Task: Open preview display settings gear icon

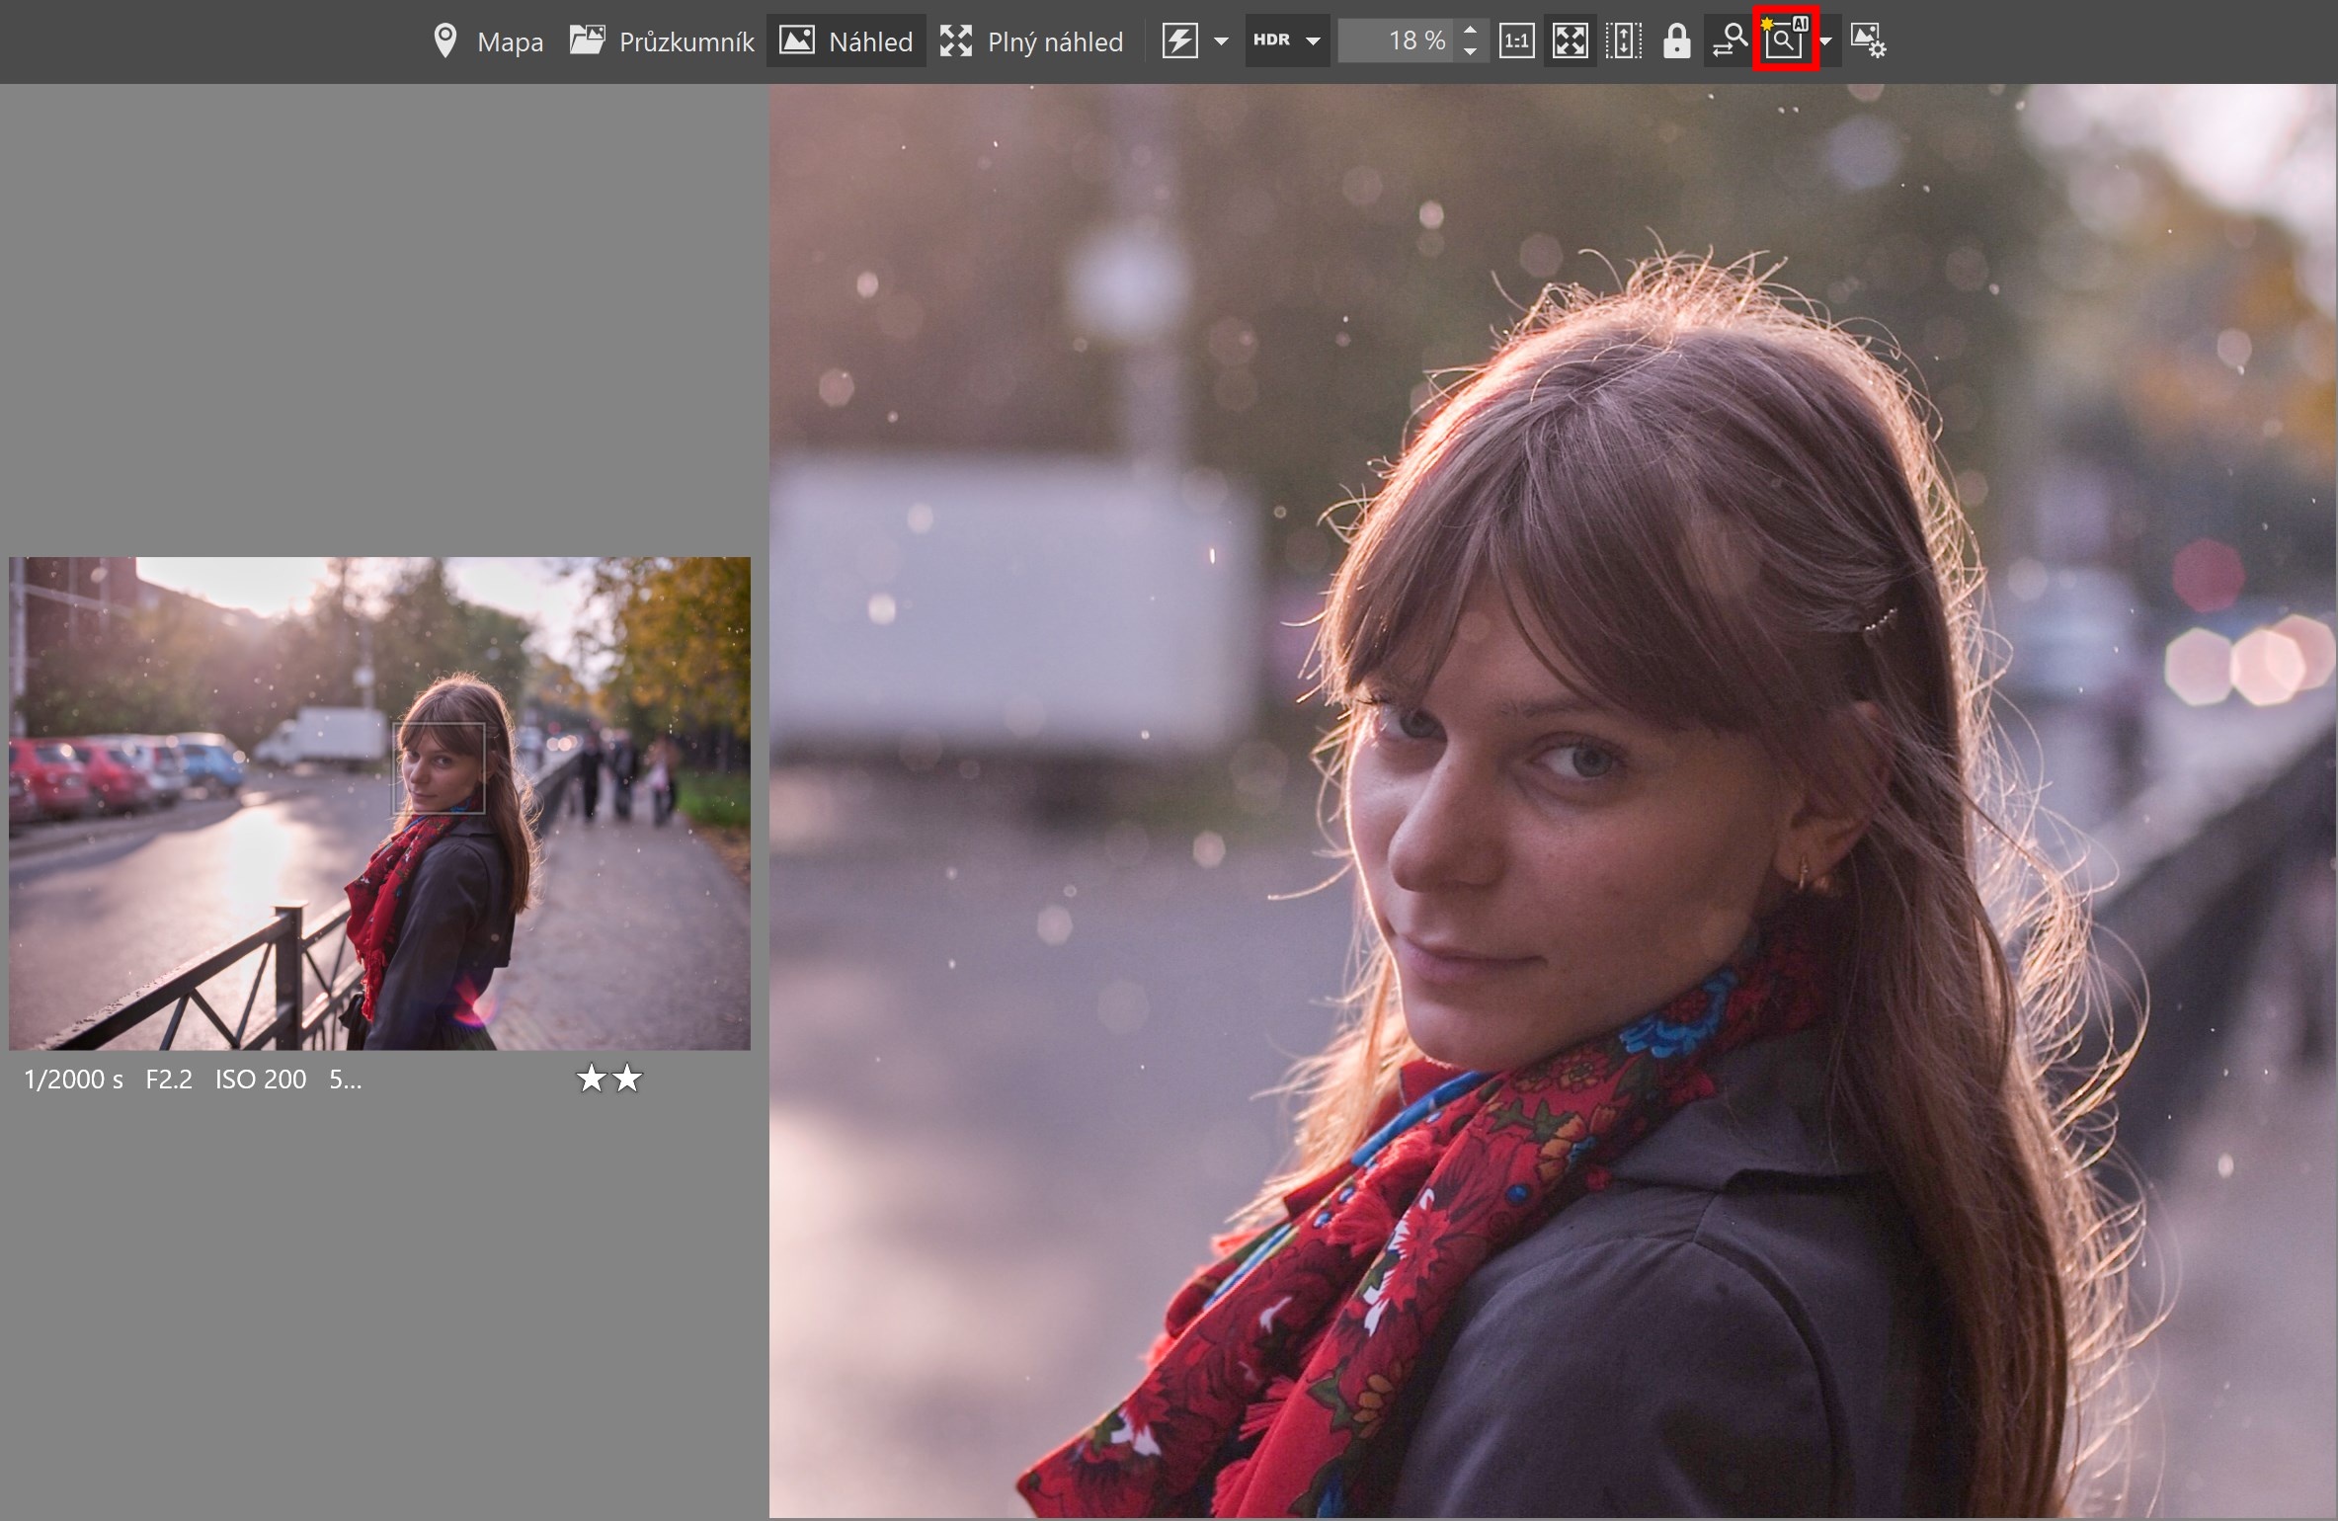Action: click(x=1867, y=40)
